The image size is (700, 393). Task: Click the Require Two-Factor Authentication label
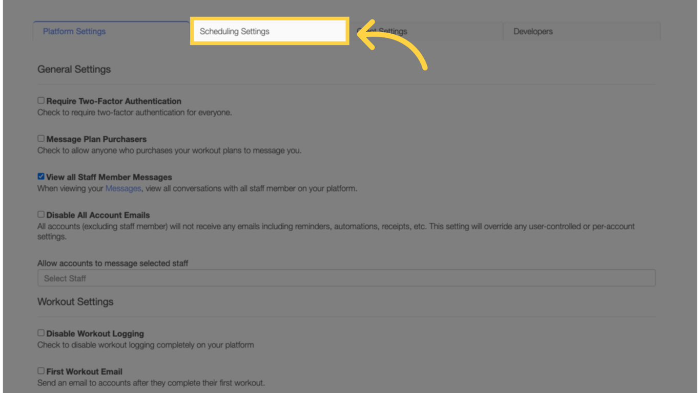[114, 101]
